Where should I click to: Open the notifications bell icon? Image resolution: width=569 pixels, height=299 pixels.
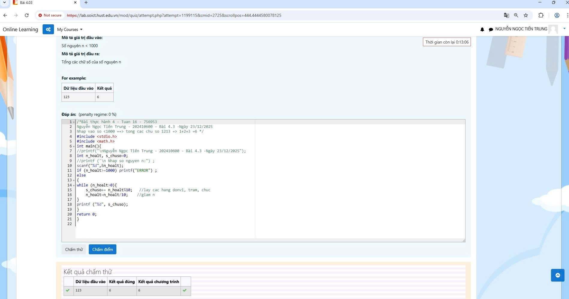coord(482,29)
